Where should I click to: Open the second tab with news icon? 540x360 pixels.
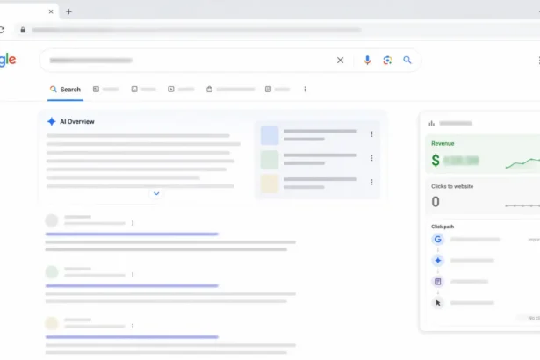pos(106,90)
